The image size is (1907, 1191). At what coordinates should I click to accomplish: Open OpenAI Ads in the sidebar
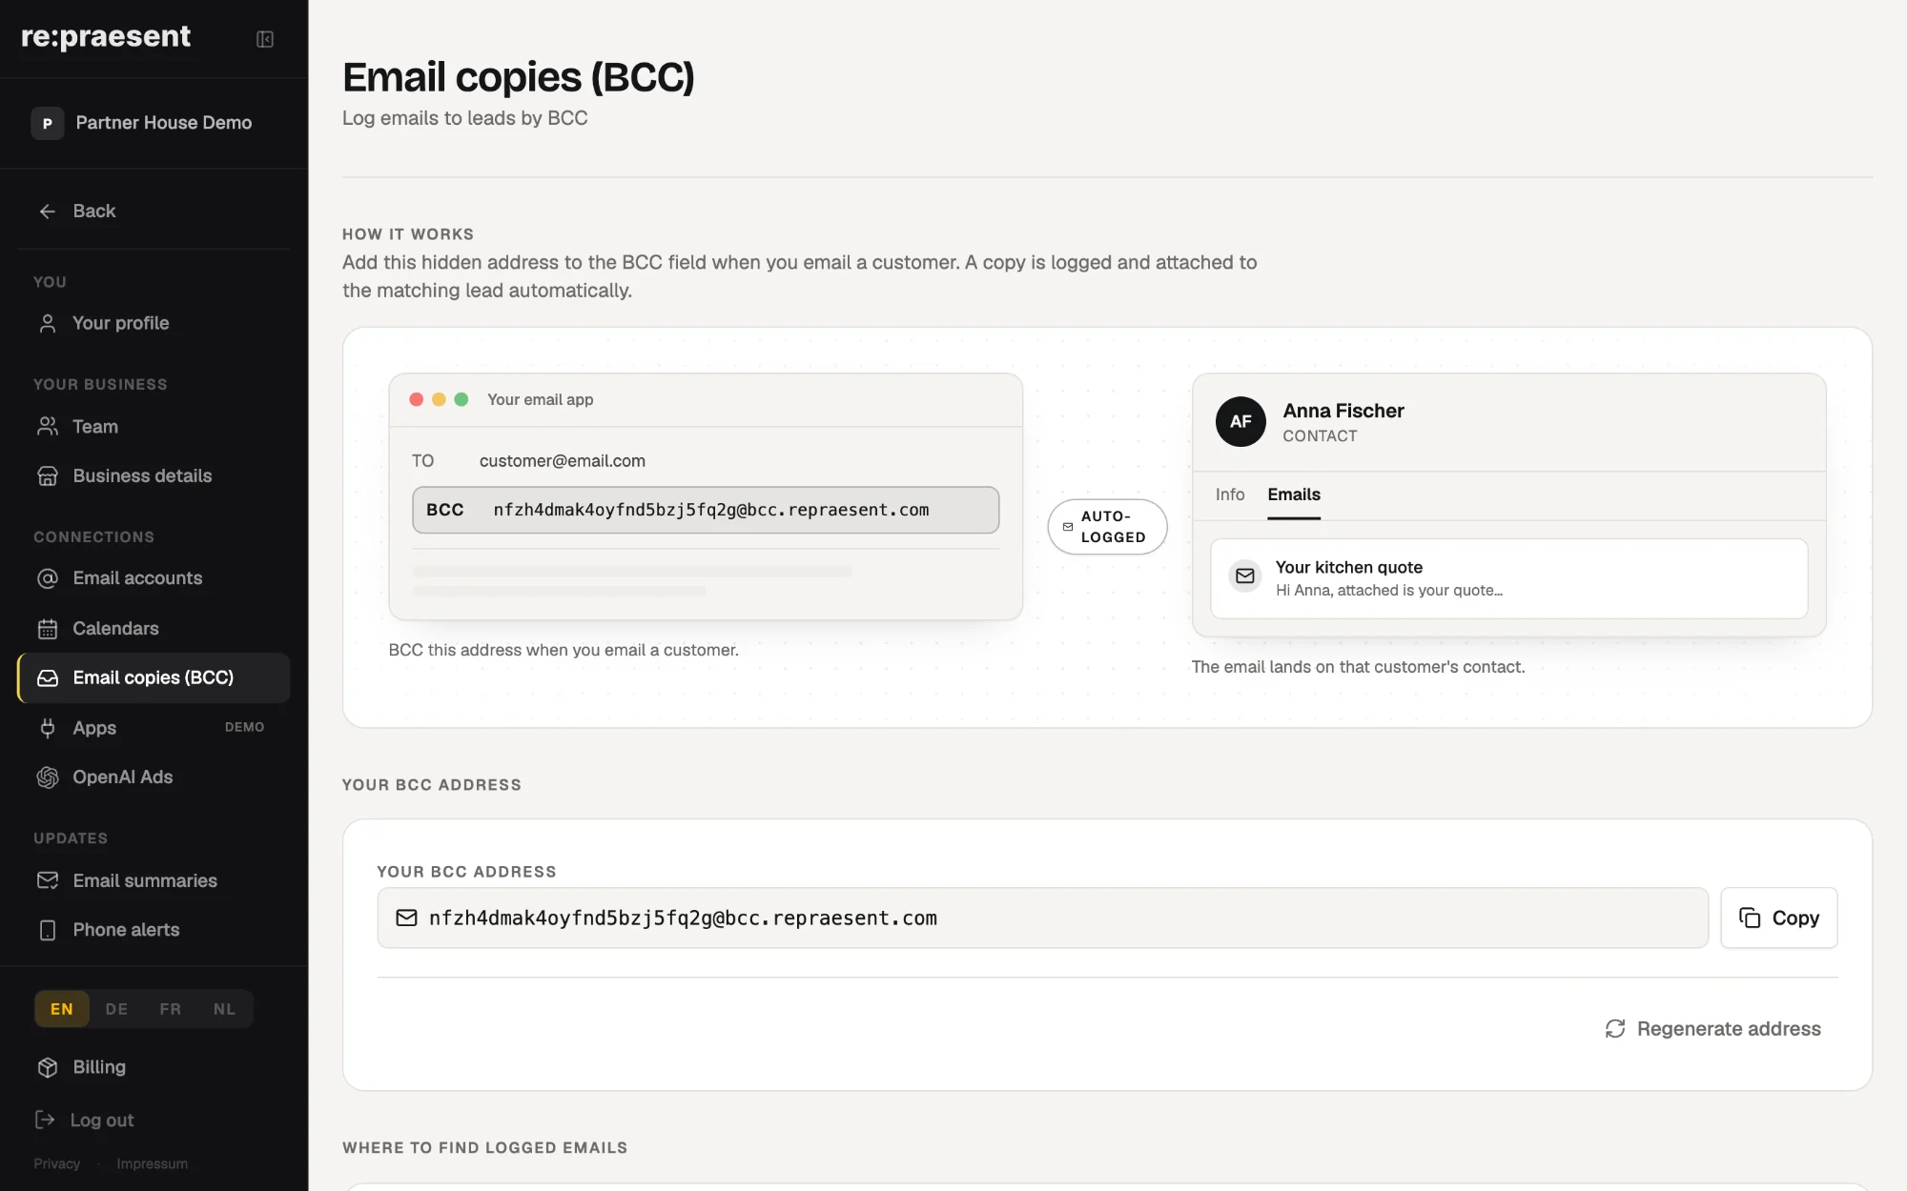tap(154, 777)
